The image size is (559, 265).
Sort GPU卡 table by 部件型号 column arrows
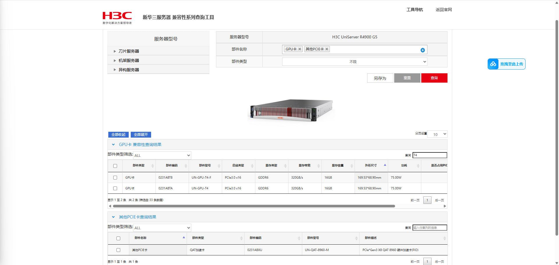(219, 166)
